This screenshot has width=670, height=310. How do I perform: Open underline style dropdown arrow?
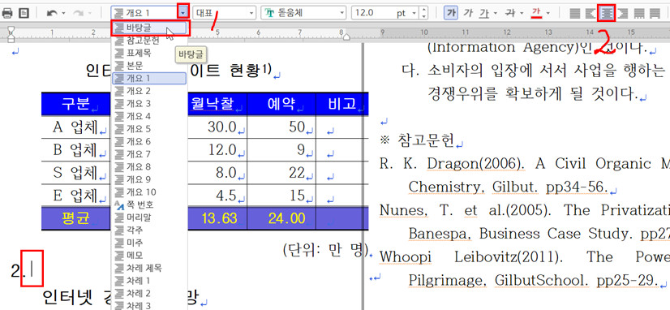click(x=496, y=13)
